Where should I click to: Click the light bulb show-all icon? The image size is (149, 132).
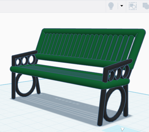coord(111,6)
